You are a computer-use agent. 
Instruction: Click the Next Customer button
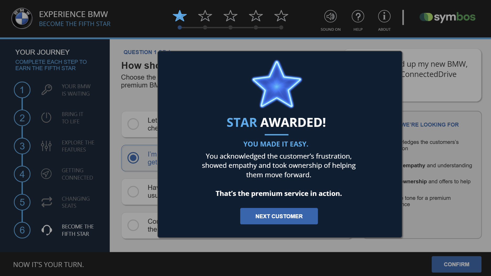(x=279, y=216)
